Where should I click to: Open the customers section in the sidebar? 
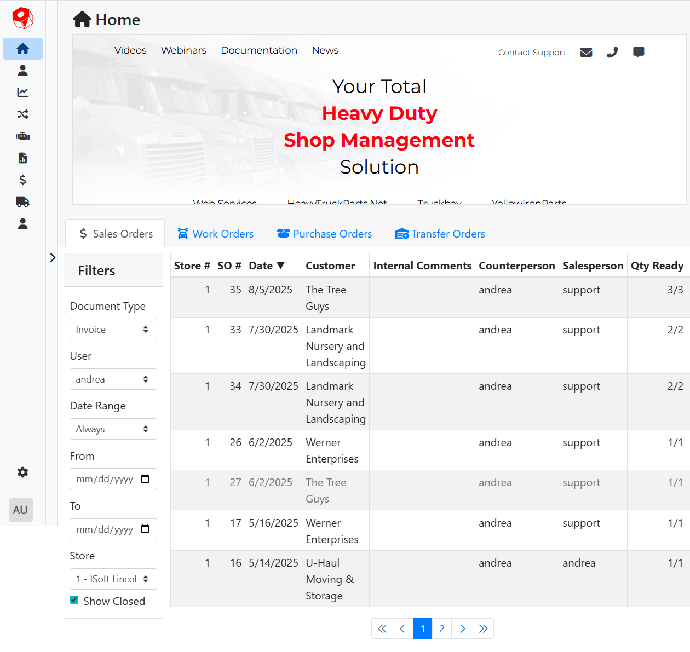click(22, 70)
